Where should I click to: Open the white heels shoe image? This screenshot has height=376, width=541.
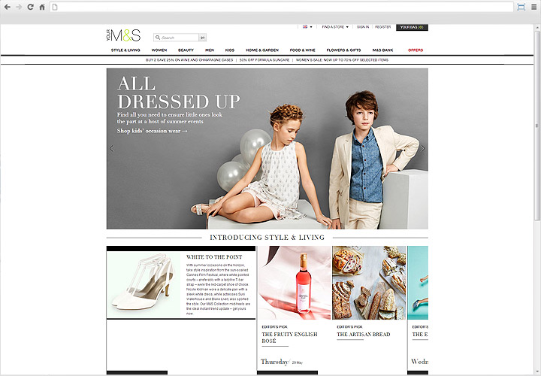point(144,285)
